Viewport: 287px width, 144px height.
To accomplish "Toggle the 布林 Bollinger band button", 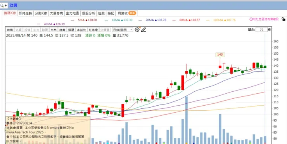I will tap(54, 30).
